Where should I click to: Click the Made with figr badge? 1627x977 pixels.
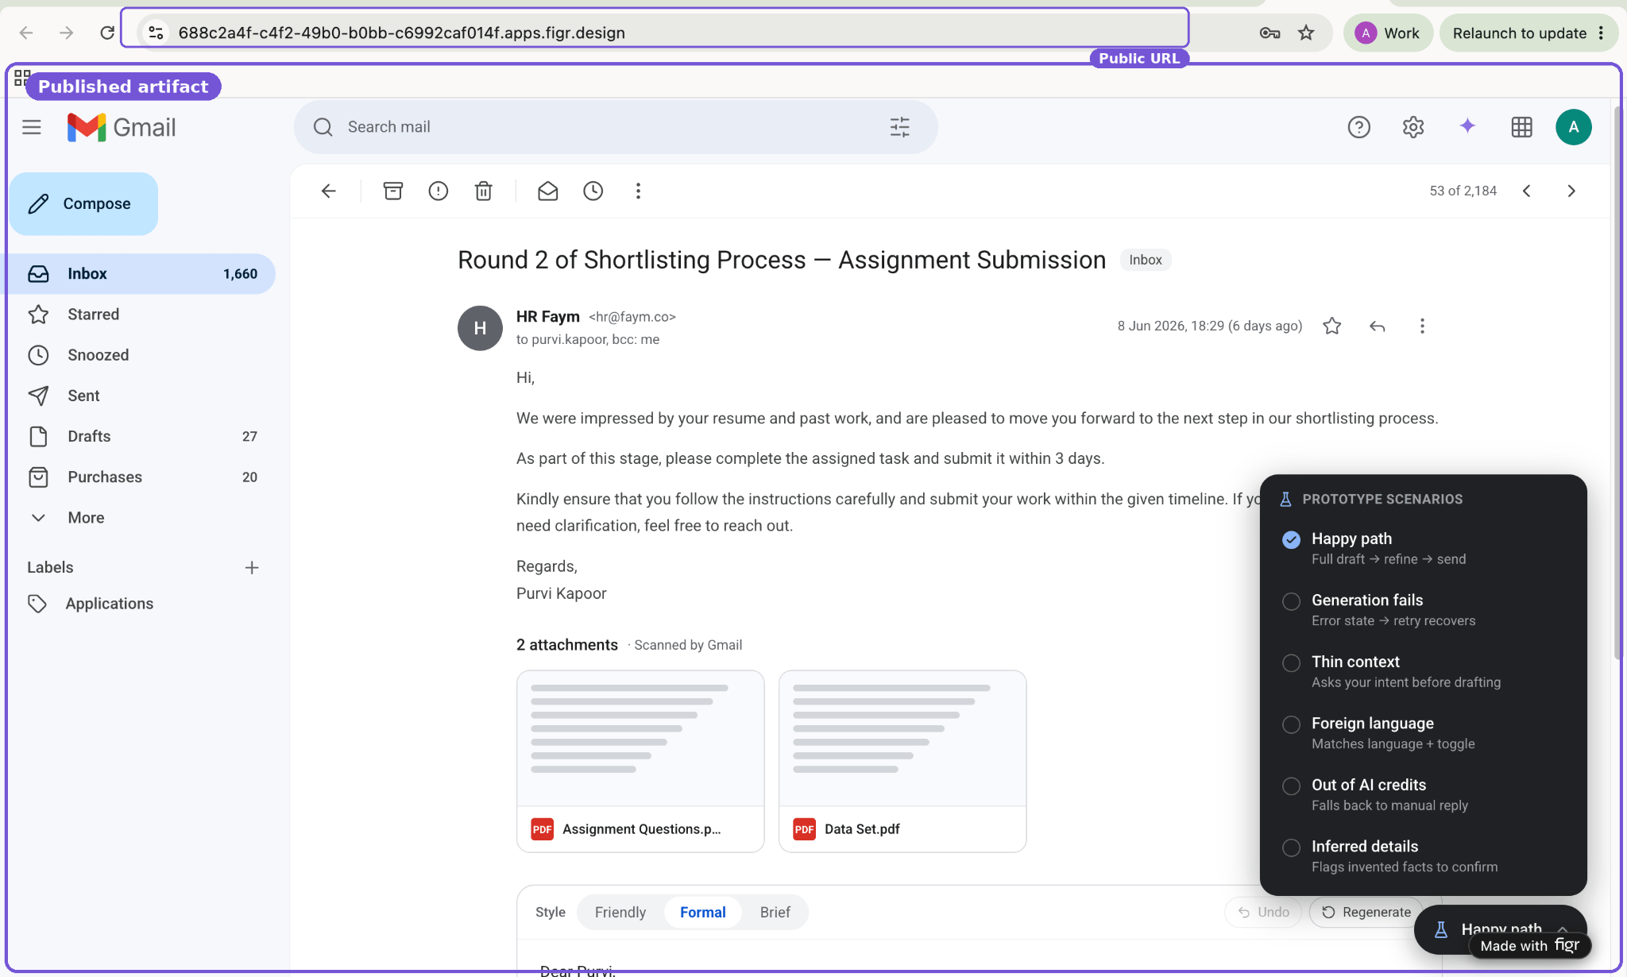[x=1530, y=945]
